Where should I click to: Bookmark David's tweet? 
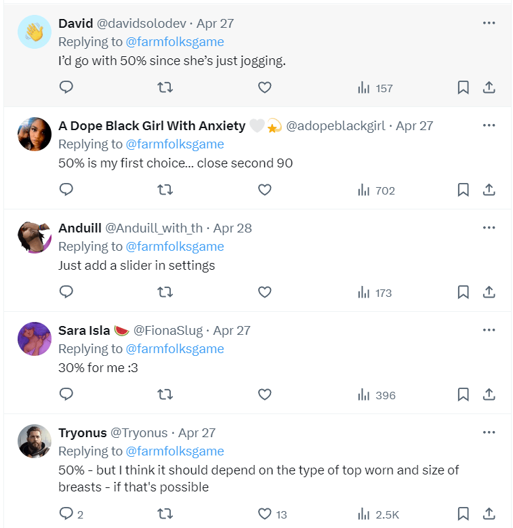pos(463,87)
